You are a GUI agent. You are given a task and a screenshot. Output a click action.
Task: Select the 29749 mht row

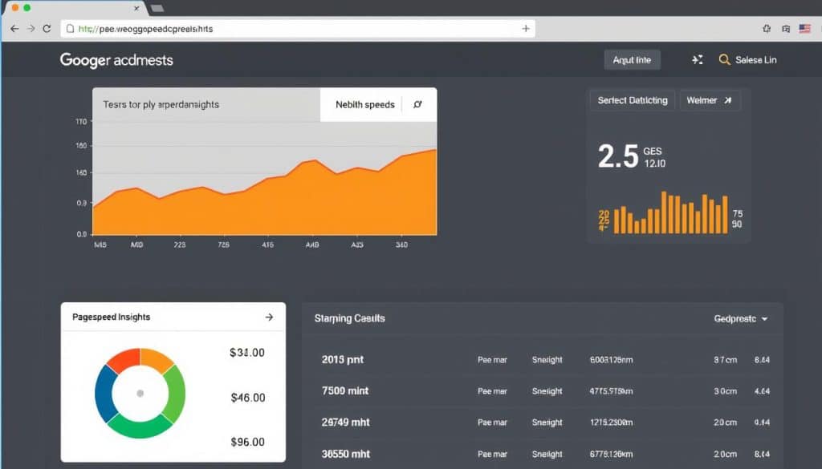coord(543,423)
